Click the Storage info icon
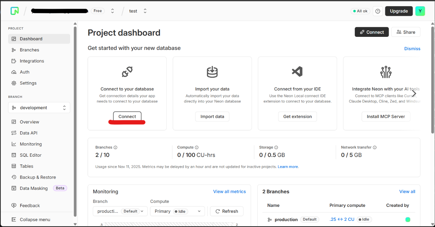The image size is (435, 227). pyautogui.click(x=276, y=147)
